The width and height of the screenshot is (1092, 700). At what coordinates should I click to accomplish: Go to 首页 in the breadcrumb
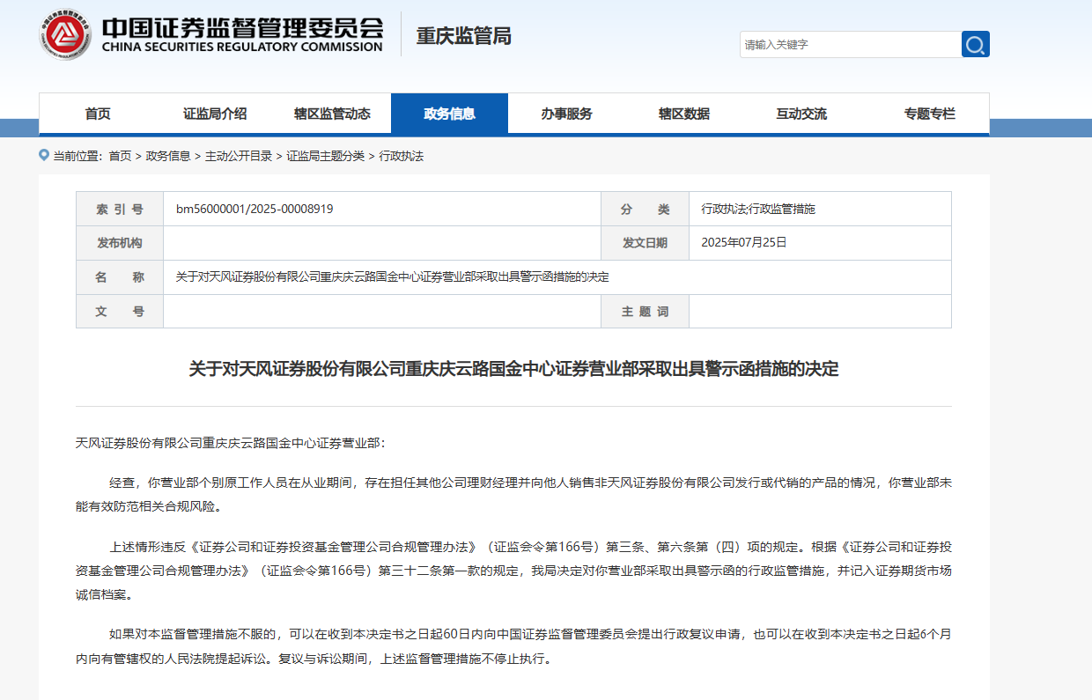(x=120, y=156)
